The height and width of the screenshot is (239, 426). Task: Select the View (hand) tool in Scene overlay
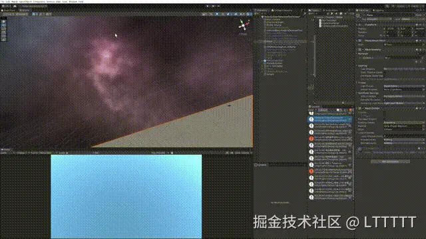[x=3, y=21]
